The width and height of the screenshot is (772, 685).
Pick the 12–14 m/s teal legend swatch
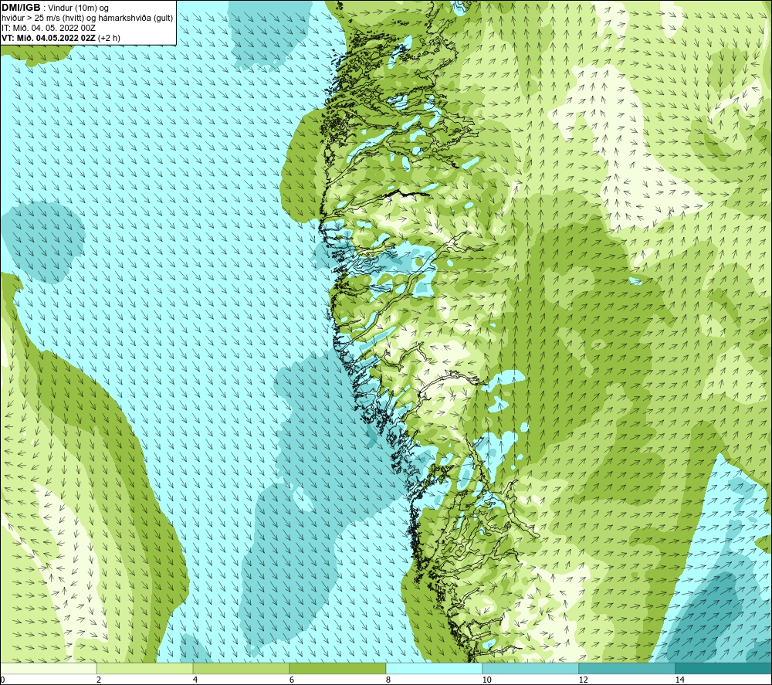(x=627, y=668)
